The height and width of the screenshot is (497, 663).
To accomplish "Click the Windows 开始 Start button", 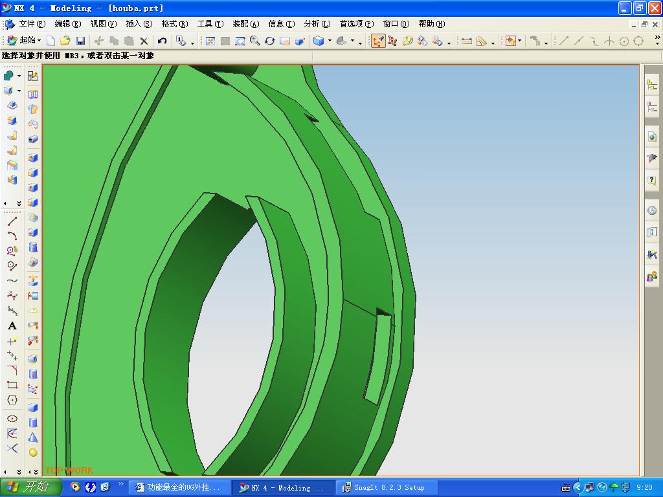I will (30, 487).
